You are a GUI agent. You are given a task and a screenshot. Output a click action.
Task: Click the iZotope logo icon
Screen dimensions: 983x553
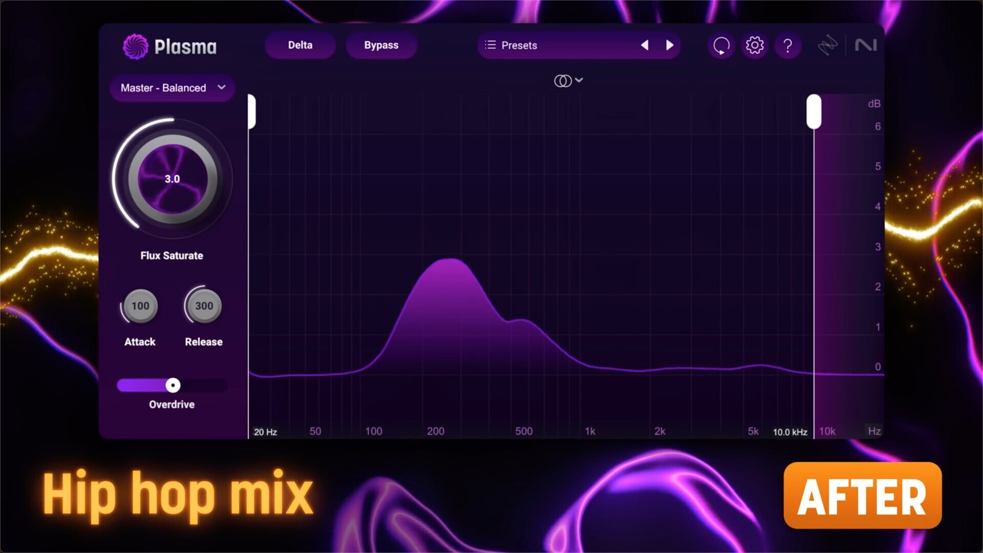827,46
